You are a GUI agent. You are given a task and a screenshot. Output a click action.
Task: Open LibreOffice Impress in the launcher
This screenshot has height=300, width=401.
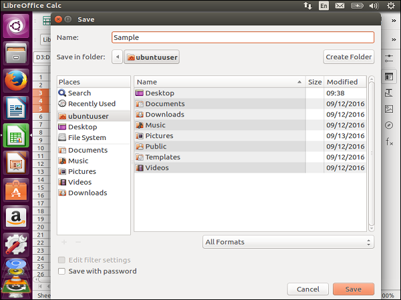[x=15, y=163]
